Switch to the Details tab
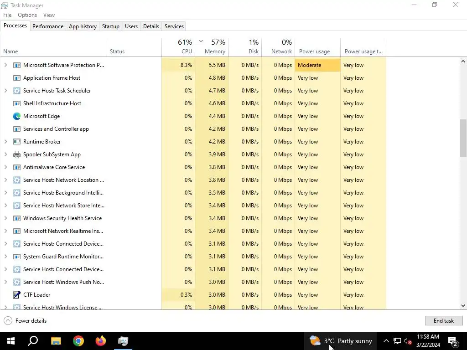Image resolution: width=467 pixels, height=350 pixels. (151, 26)
